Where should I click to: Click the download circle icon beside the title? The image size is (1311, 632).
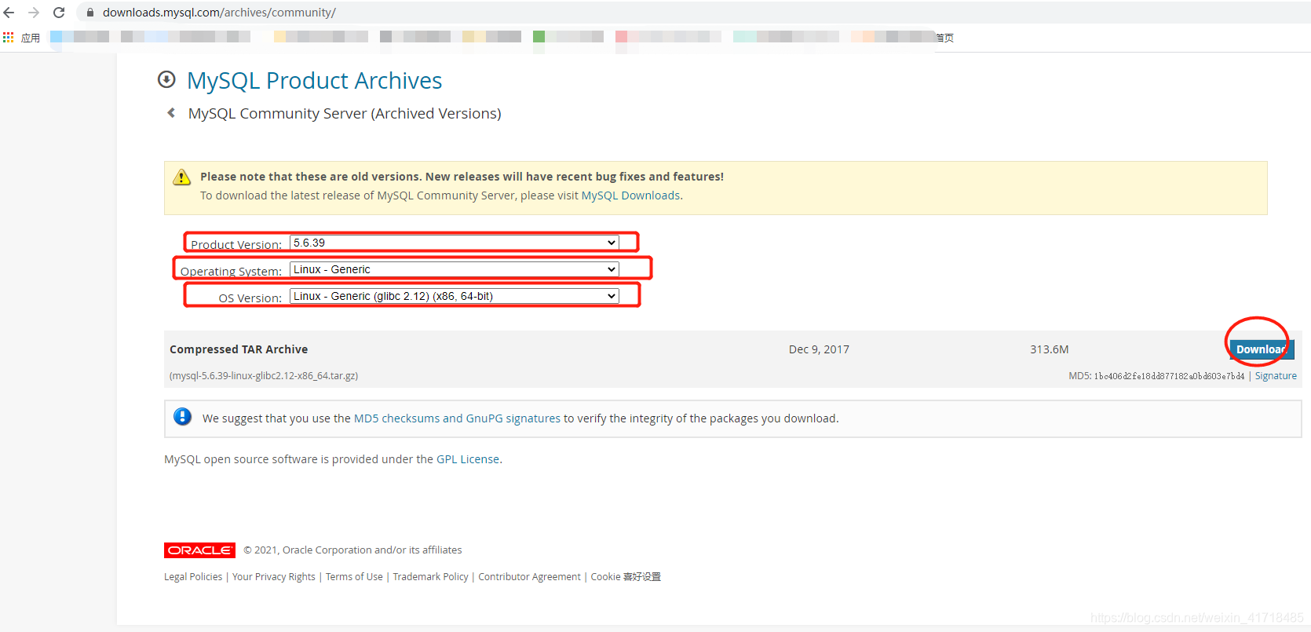click(x=166, y=79)
